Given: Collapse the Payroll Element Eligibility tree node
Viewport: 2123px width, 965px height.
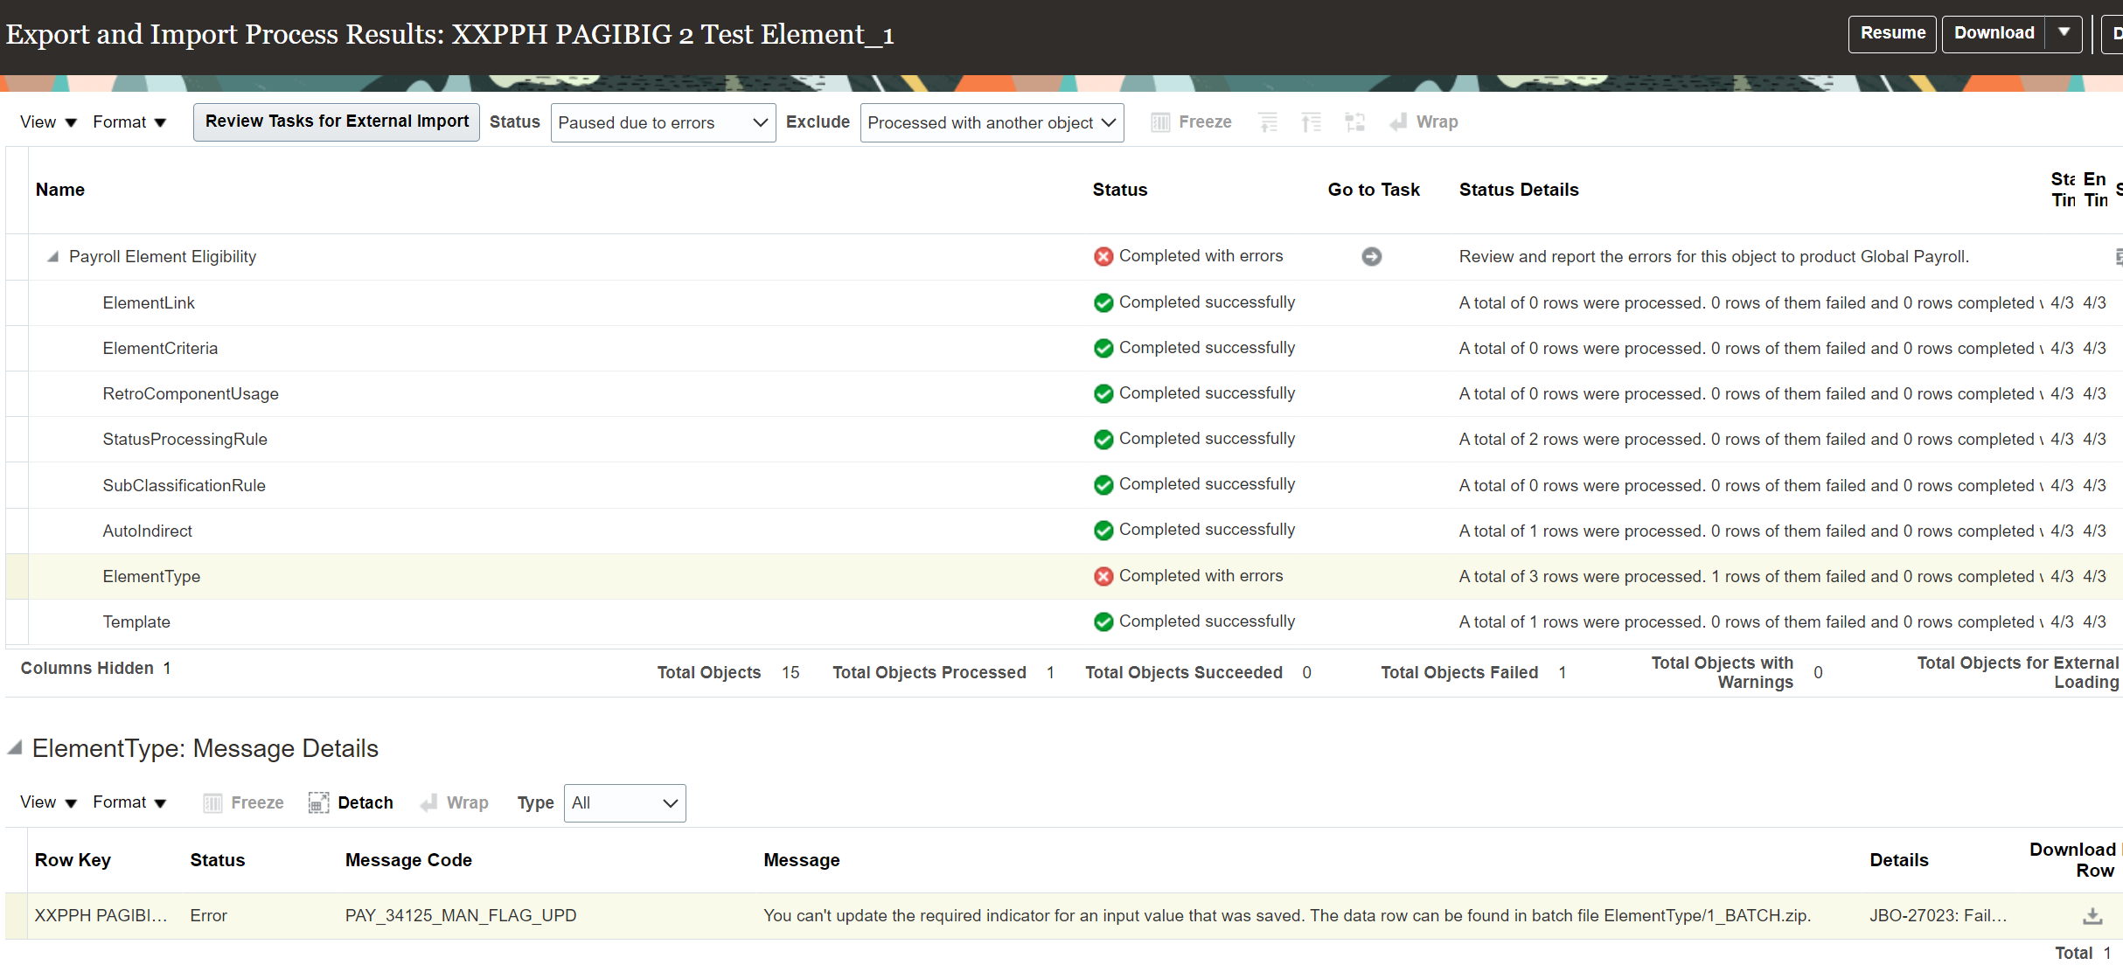Looking at the screenshot, I should tap(52, 256).
